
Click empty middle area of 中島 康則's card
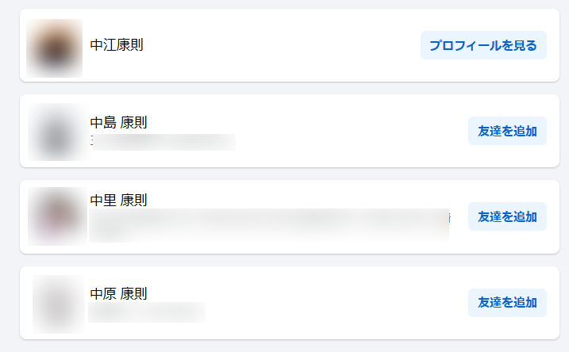[x=350, y=131]
